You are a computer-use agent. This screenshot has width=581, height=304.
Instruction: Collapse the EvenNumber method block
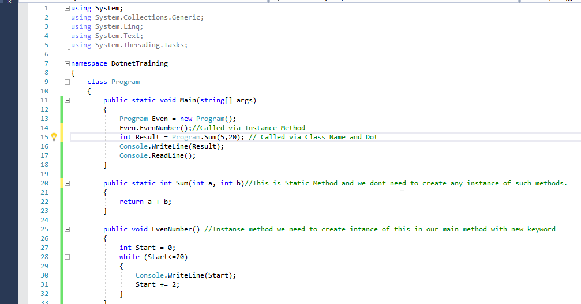[67, 230]
